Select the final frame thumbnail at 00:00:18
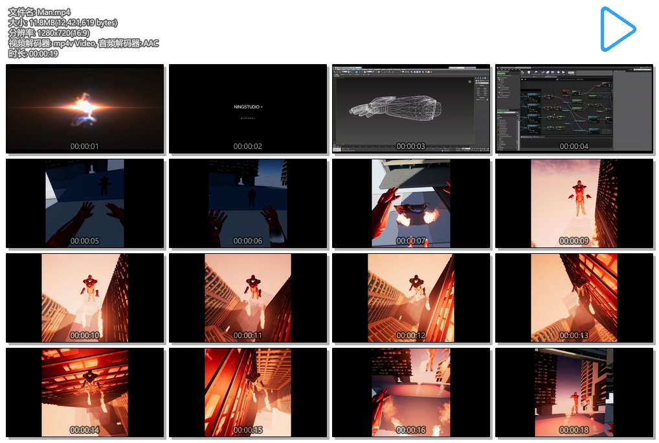659x443 pixels. tap(574, 392)
